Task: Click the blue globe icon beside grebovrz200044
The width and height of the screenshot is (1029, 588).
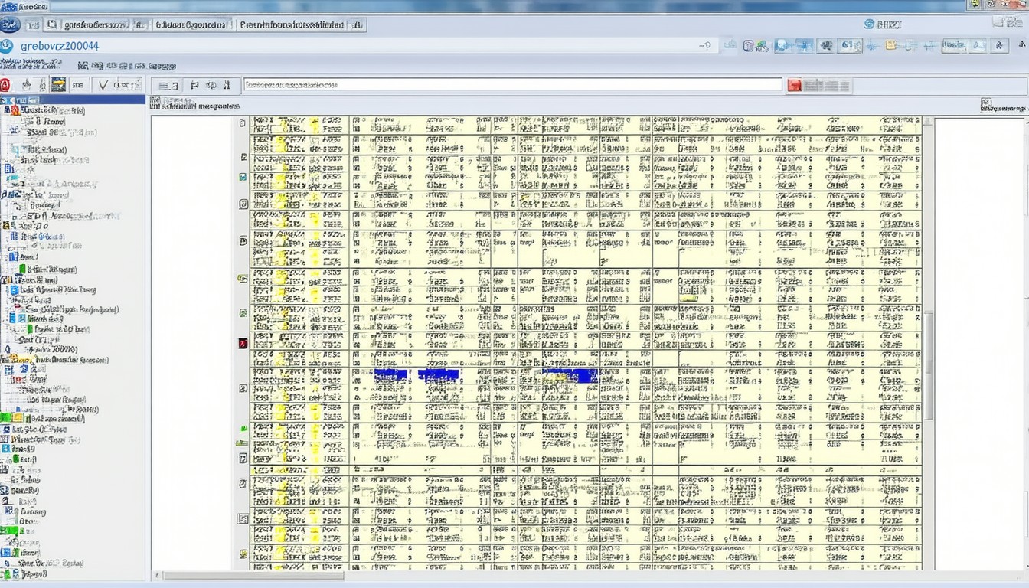Action: click(8, 46)
